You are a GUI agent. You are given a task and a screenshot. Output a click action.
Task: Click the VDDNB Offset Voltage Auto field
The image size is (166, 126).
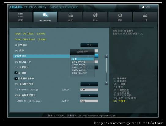(x=89, y=101)
